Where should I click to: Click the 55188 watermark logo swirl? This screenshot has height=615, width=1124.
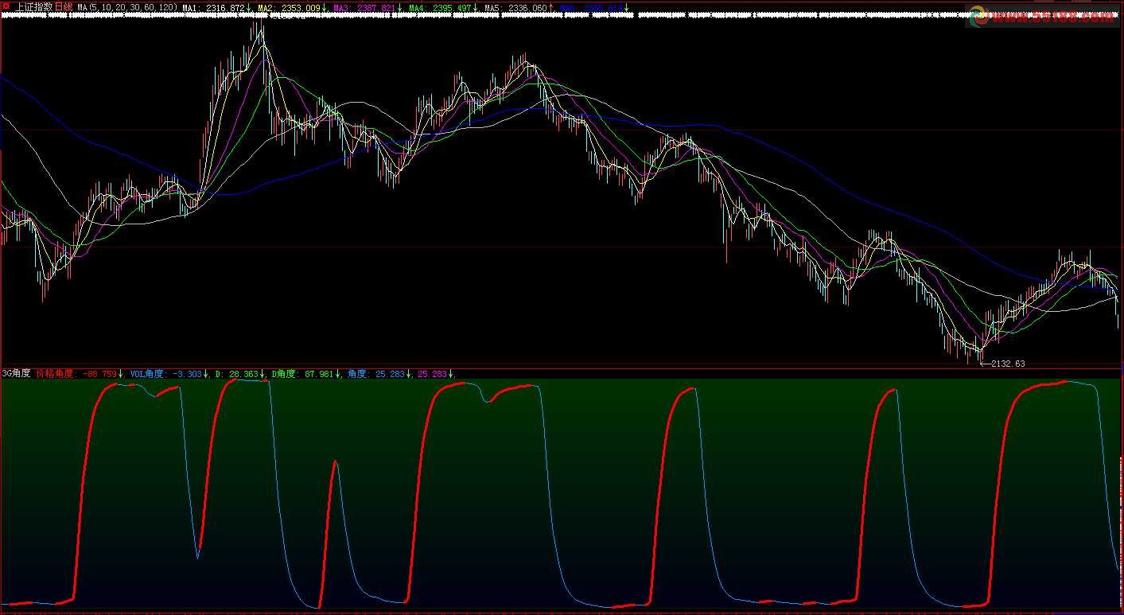click(978, 14)
